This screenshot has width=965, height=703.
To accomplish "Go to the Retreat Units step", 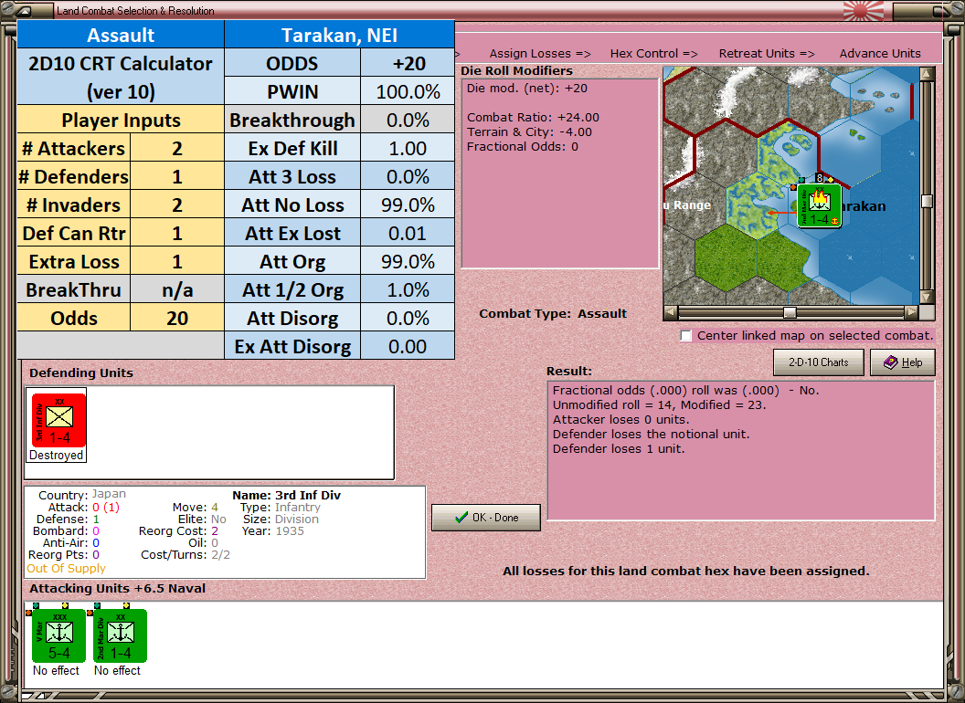I will tap(767, 54).
